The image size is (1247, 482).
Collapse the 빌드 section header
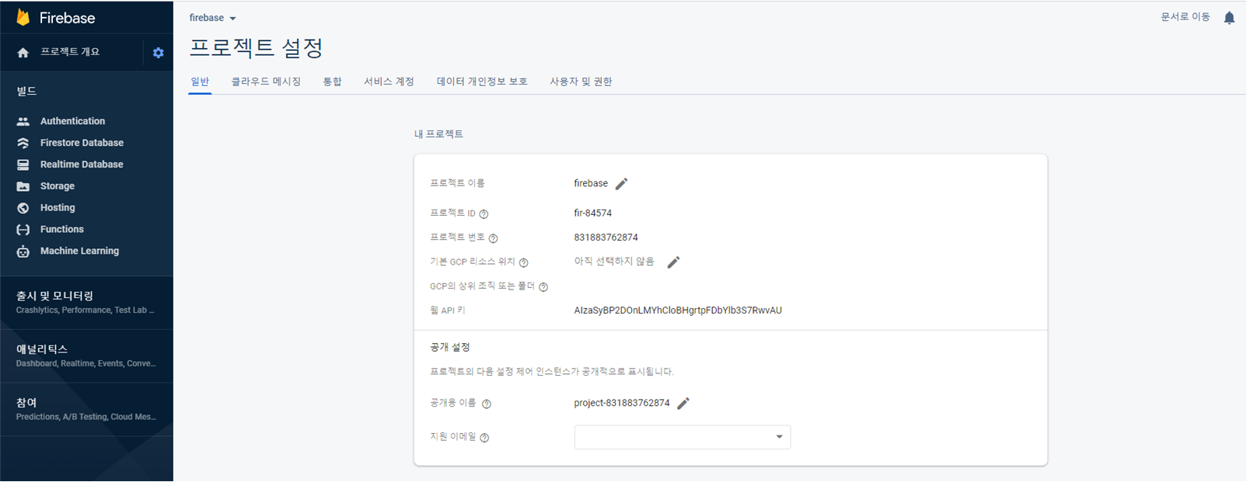tap(27, 92)
